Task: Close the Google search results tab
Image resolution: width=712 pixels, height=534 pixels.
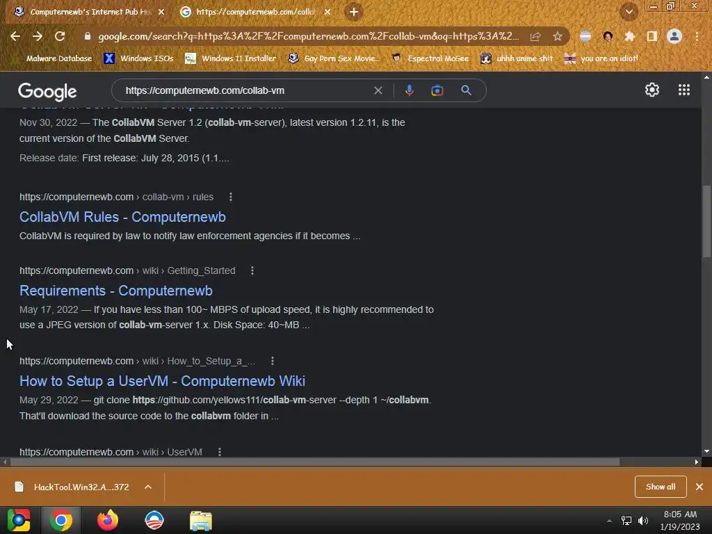Action: 327,12
